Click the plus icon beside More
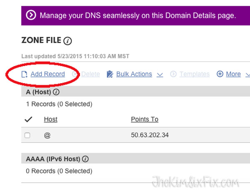The height and width of the screenshot is (194, 250). coord(220,74)
